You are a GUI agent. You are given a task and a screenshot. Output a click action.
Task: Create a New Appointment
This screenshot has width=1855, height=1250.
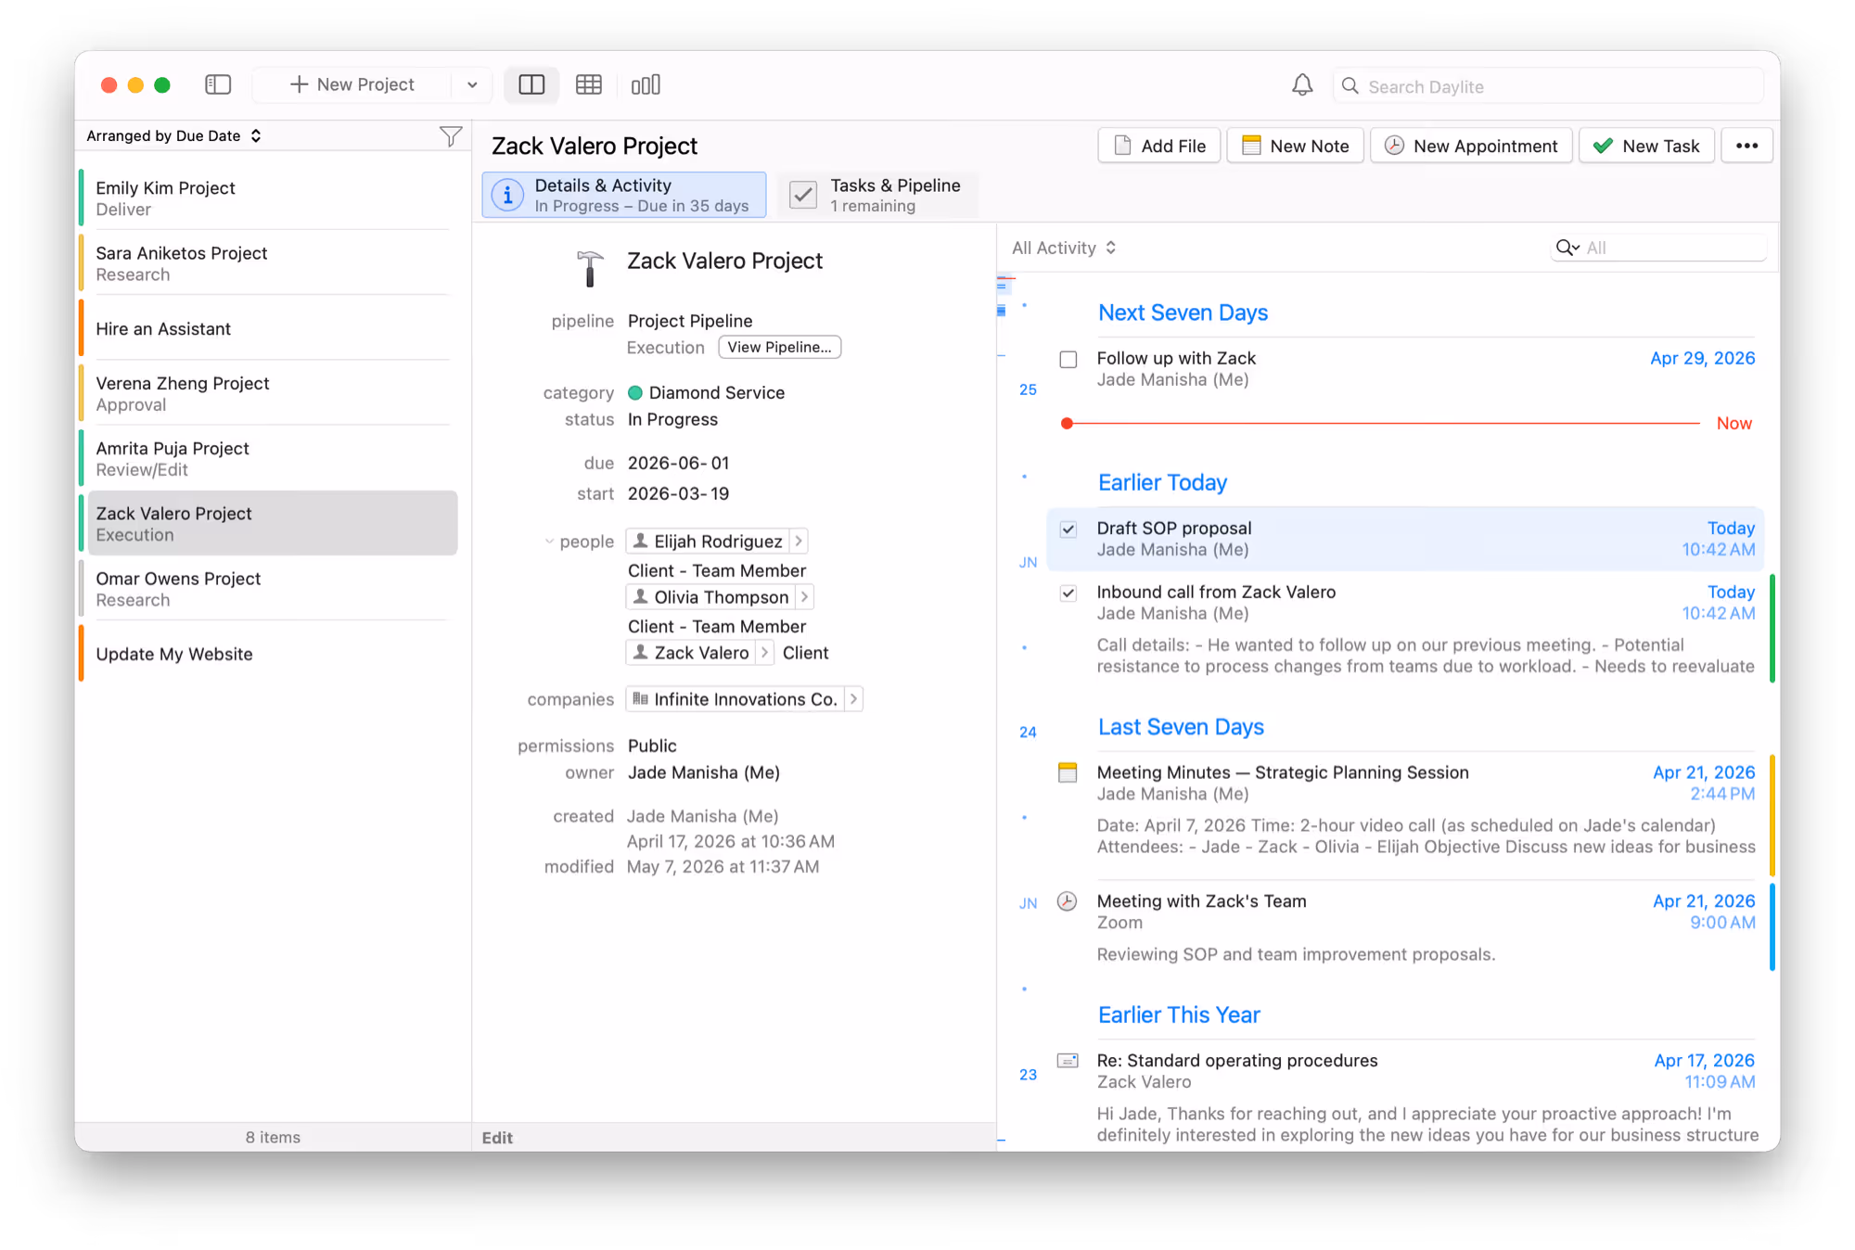click(1471, 146)
